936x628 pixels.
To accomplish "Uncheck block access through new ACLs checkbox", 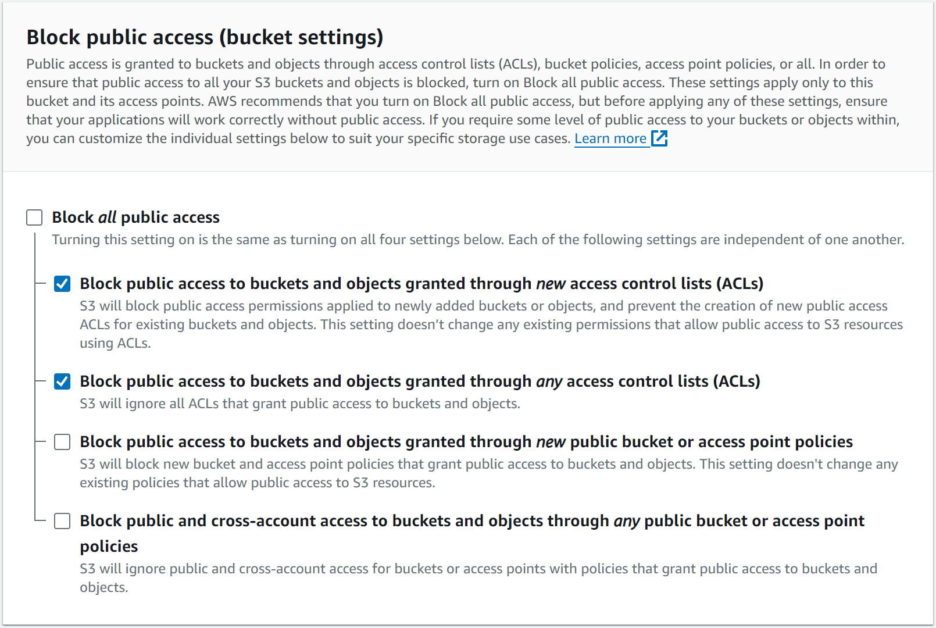I will (62, 284).
